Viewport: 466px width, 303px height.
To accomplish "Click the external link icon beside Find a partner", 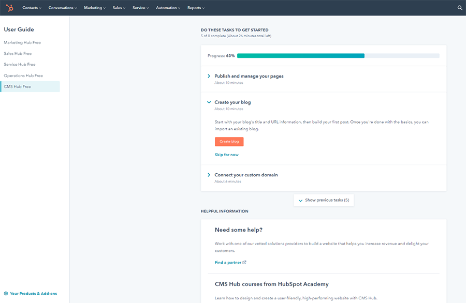I will pos(244,262).
